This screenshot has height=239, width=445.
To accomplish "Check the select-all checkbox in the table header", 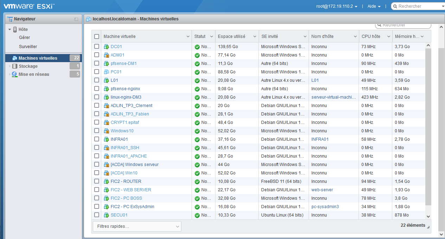I will (97, 36).
